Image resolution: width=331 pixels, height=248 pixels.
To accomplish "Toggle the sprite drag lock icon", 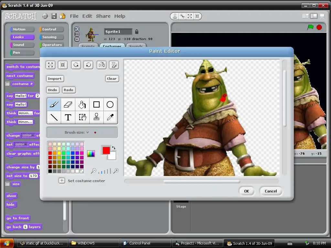I will click(137, 32).
